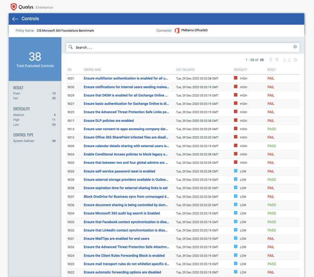Click the search controls field
This screenshot has width=314, height=277.
pyautogui.click(x=183, y=47)
